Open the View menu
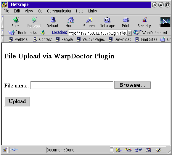The height and width of the screenshot is (155, 172). pos(29,11)
